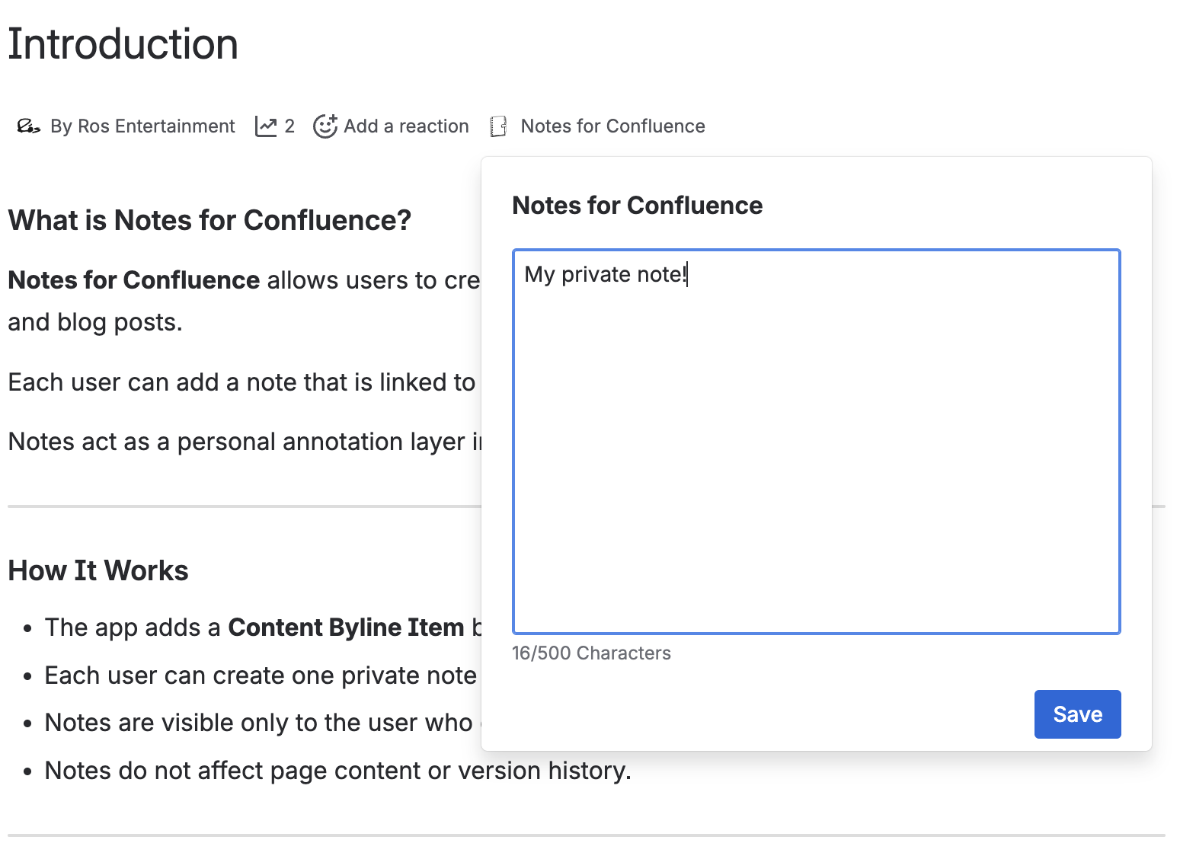Click the Introduction page title
The width and height of the screenshot is (1196, 859).
[123, 44]
